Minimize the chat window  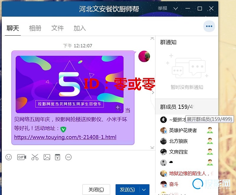coord(188,9)
